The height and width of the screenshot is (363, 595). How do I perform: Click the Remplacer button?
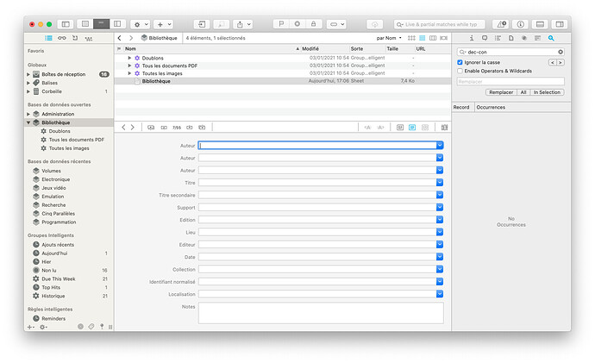[501, 92]
